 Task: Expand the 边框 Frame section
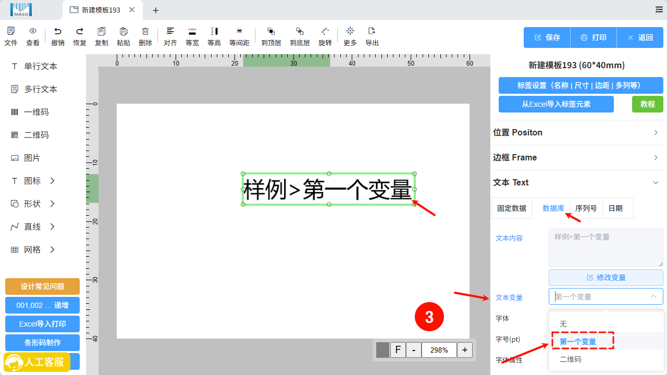[x=577, y=157]
